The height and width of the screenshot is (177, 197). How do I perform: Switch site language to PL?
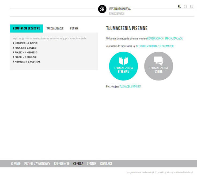(179, 6)
